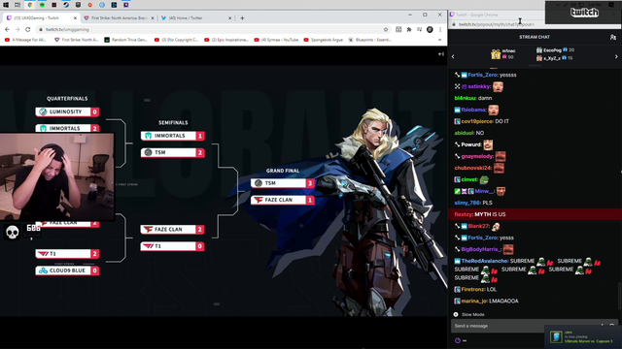Open the '(3) [No Copyright C...' bookmark
Image resolution: width=622 pixels, height=349 pixels.
(176, 40)
